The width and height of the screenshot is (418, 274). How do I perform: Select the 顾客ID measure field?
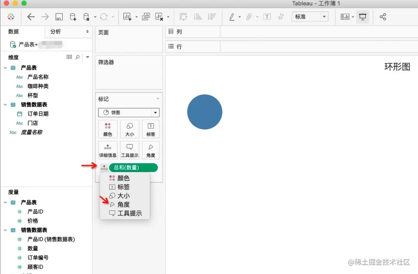coord(35,267)
